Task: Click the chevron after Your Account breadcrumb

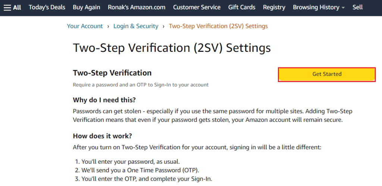Action: click(x=108, y=26)
